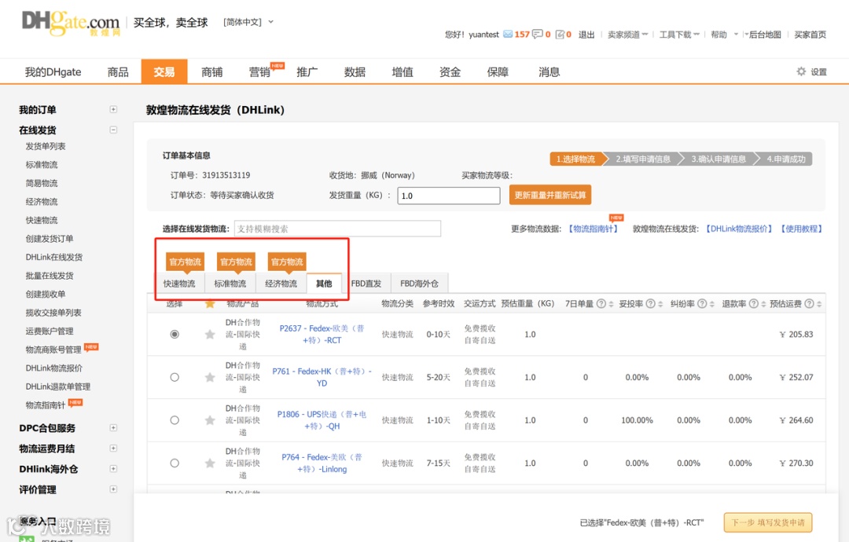
Task: Switch to 经济物流 tab
Action: [281, 284]
